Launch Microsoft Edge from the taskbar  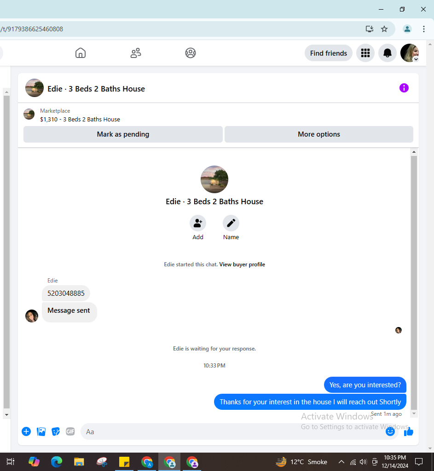click(x=56, y=462)
